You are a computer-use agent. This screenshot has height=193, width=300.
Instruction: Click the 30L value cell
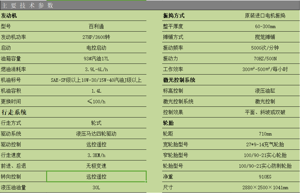[96, 187]
